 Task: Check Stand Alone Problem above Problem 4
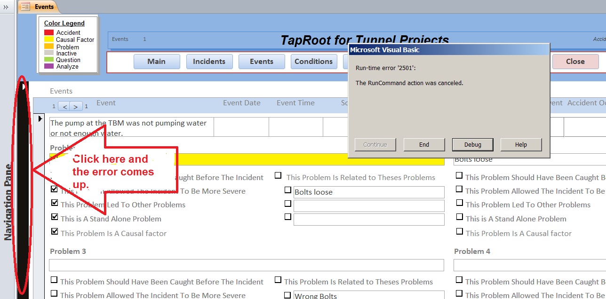coord(459,217)
